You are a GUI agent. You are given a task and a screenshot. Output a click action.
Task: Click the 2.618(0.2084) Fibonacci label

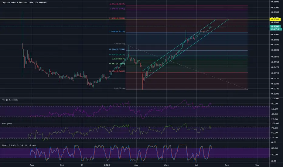click(x=117, y=18)
